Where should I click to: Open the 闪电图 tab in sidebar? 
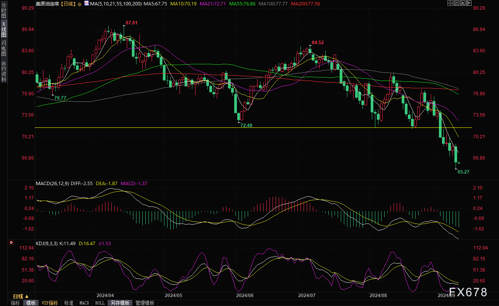(x=4, y=48)
